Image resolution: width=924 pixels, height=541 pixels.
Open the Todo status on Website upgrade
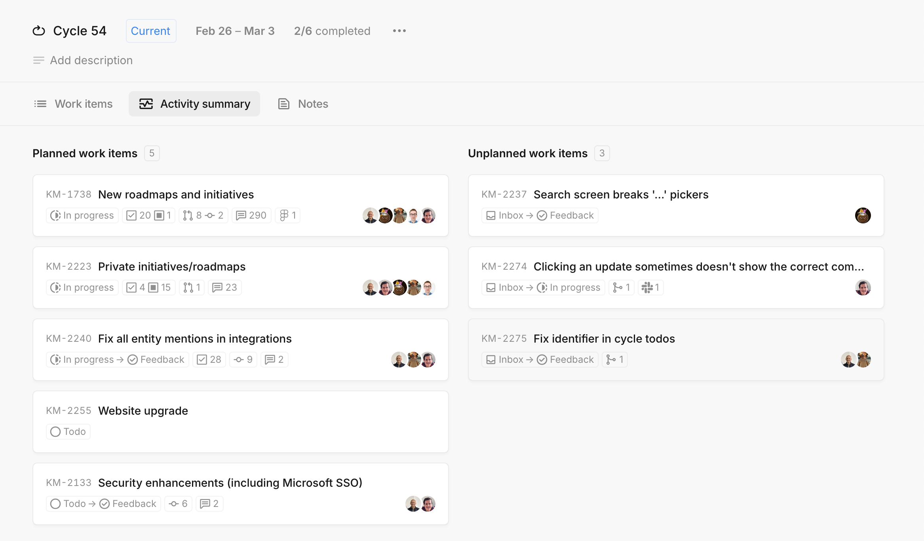(68, 432)
